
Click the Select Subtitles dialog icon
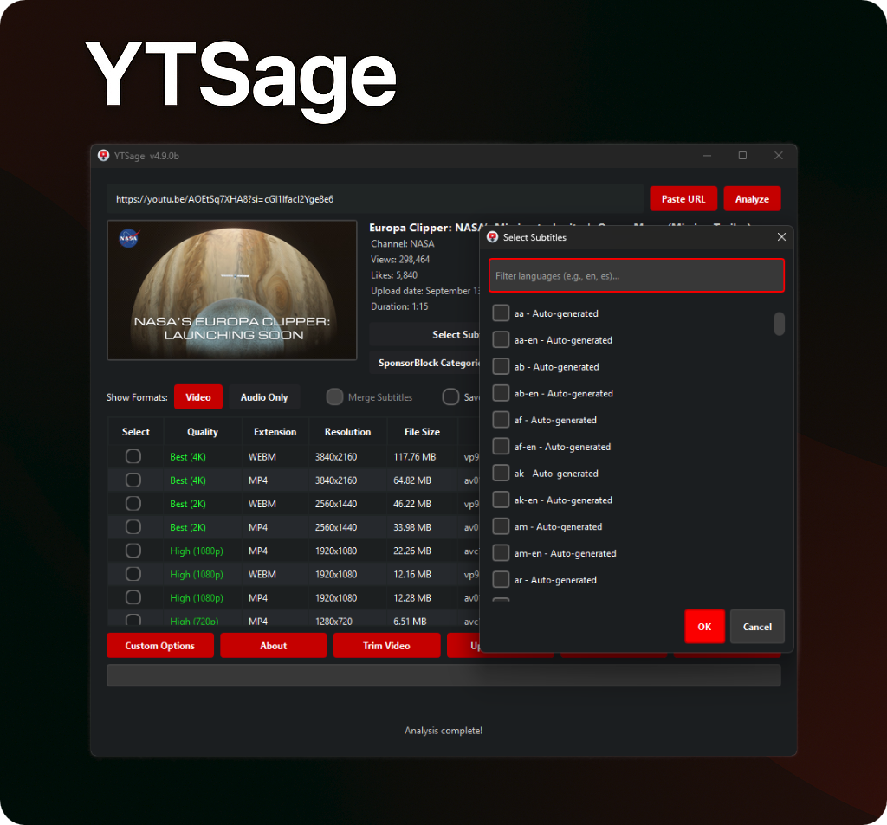click(x=493, y=237)
